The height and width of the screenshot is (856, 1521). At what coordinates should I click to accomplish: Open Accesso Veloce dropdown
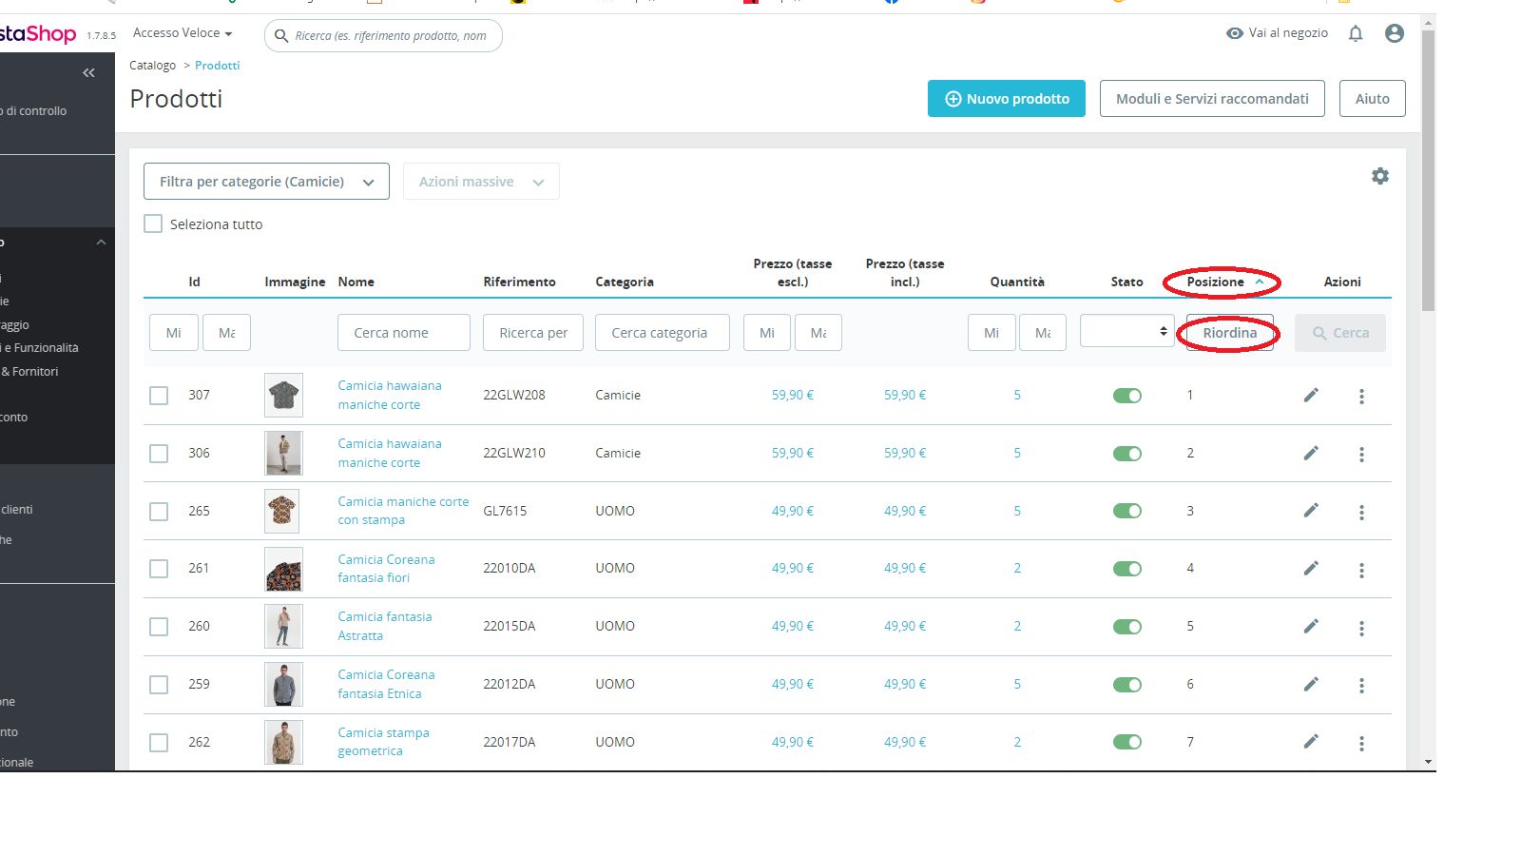(183, 33)
